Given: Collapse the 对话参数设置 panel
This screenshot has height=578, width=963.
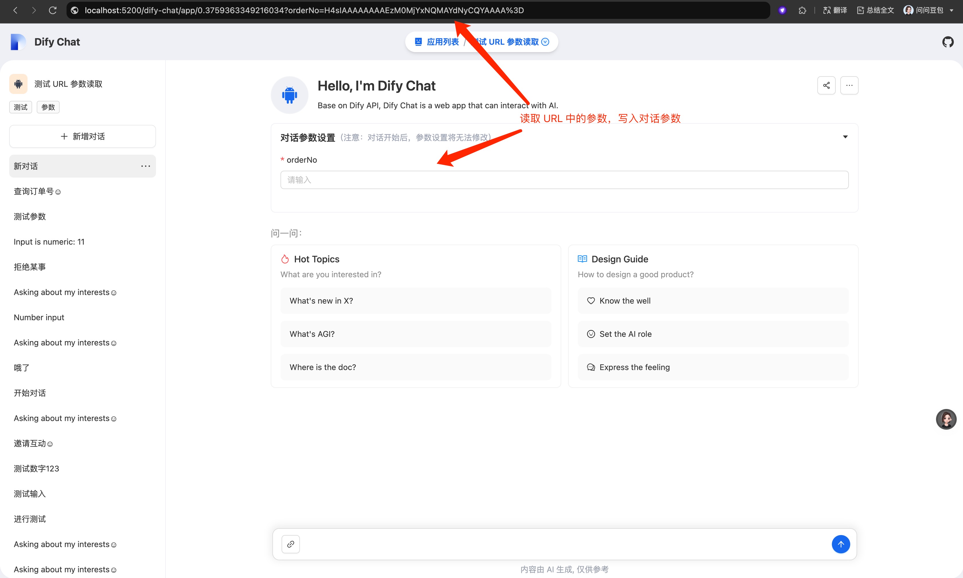Looking at the screenshot, I should pyautogui.click(x=845, y=137).
